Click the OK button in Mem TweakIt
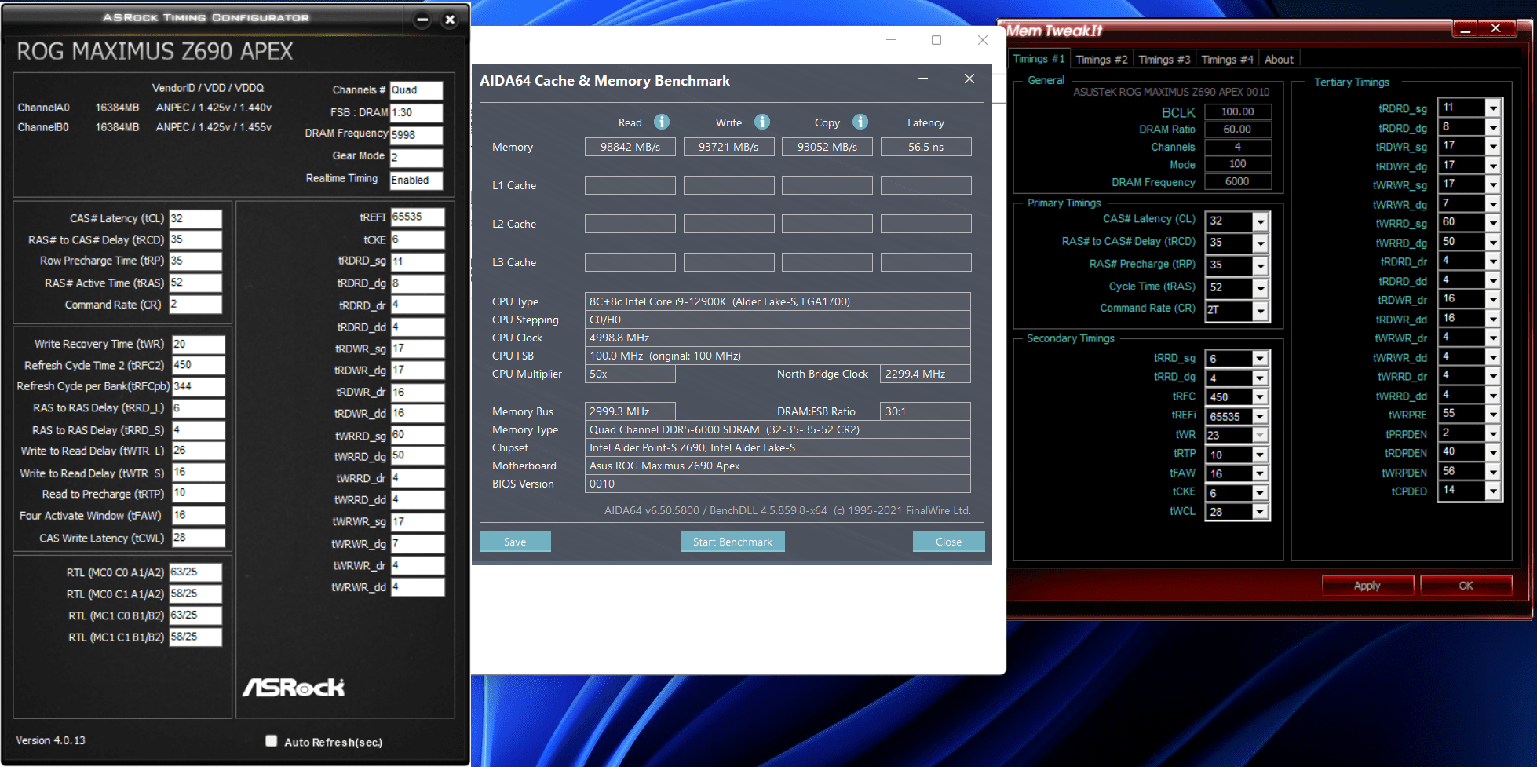This screenshot has width=1537, height=767. (x=1466, y=586)
